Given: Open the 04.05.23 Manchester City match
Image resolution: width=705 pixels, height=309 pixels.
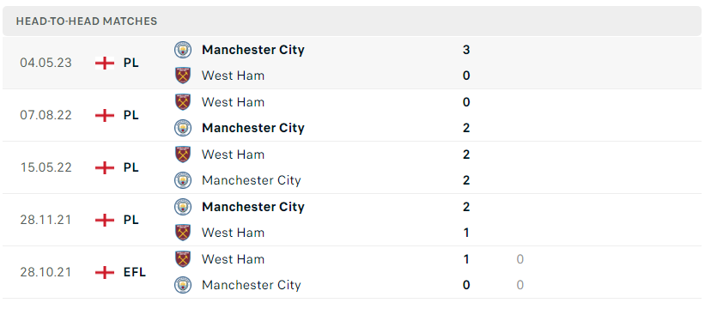Looking at the screenshot, I should pyautogui.click(x=352, y=63).
